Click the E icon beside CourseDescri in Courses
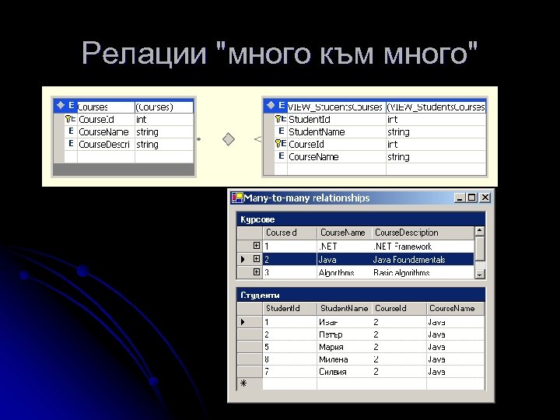This screenshot has width=560, height=420. 71,144
